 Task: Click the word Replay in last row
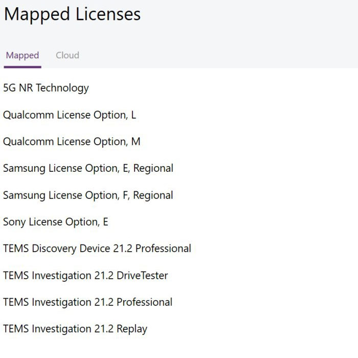[x=132, y=329]
